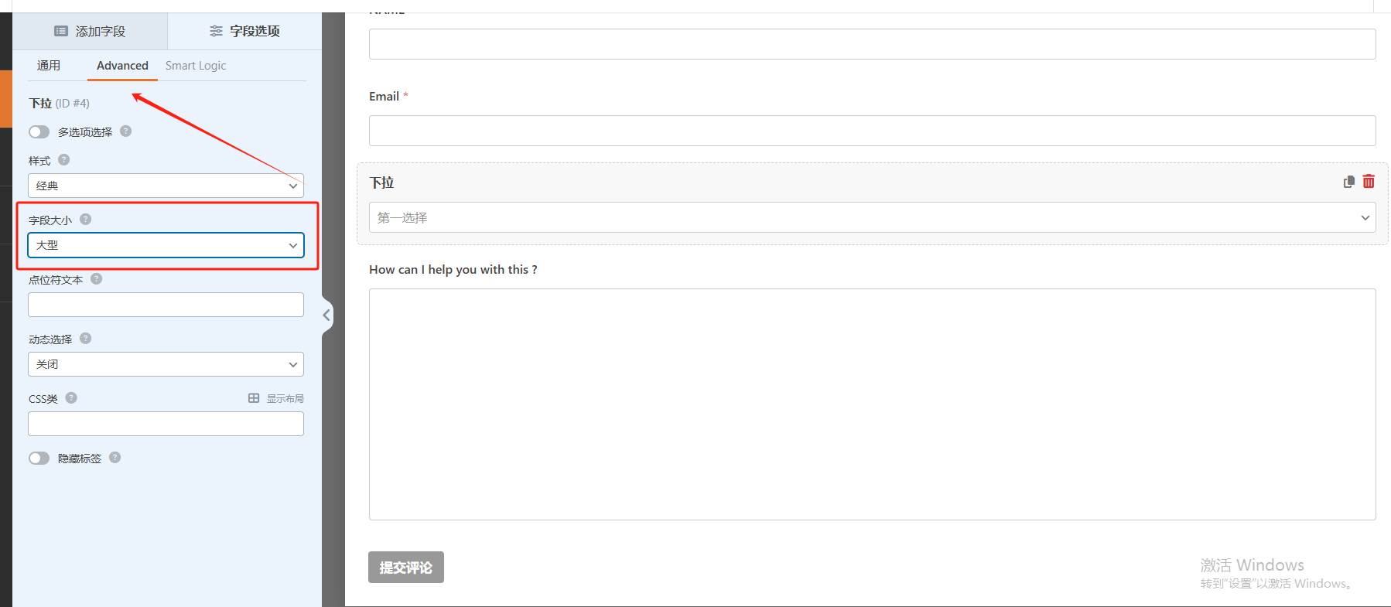Open the 样式 dropdown showing 经典
1391x607 pixels.
coord(166,186)
